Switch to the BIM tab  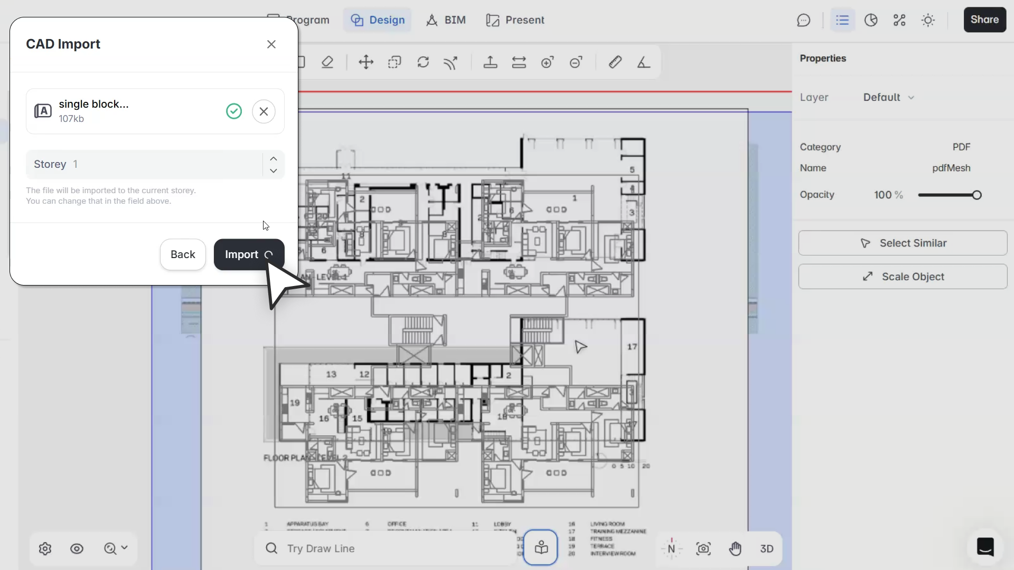click(446, 20)
